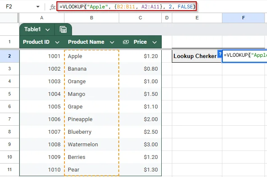267x177 pixels.
Task: Click the 'Berries' cell
Action: click(92, 157)
